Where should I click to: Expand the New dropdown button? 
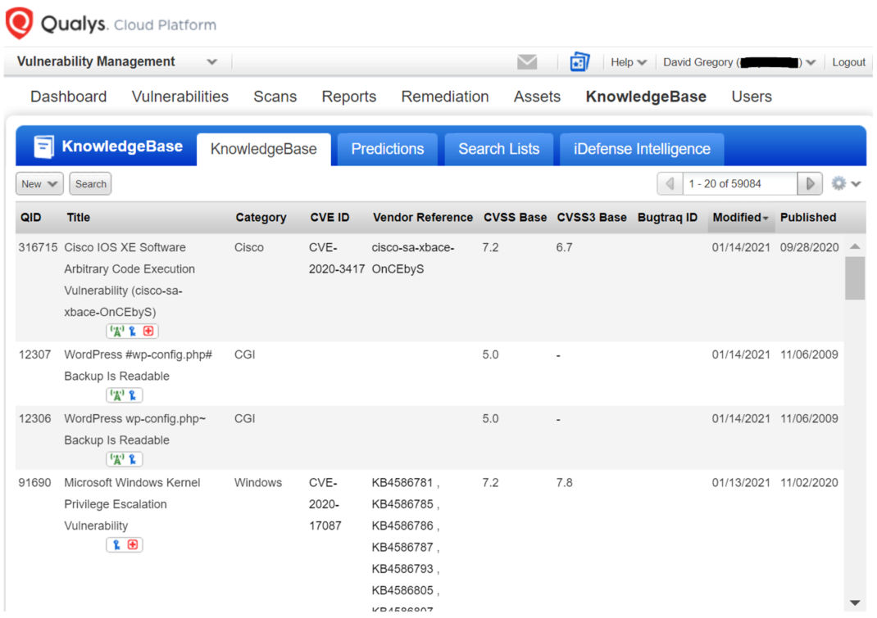coord(39,184)
